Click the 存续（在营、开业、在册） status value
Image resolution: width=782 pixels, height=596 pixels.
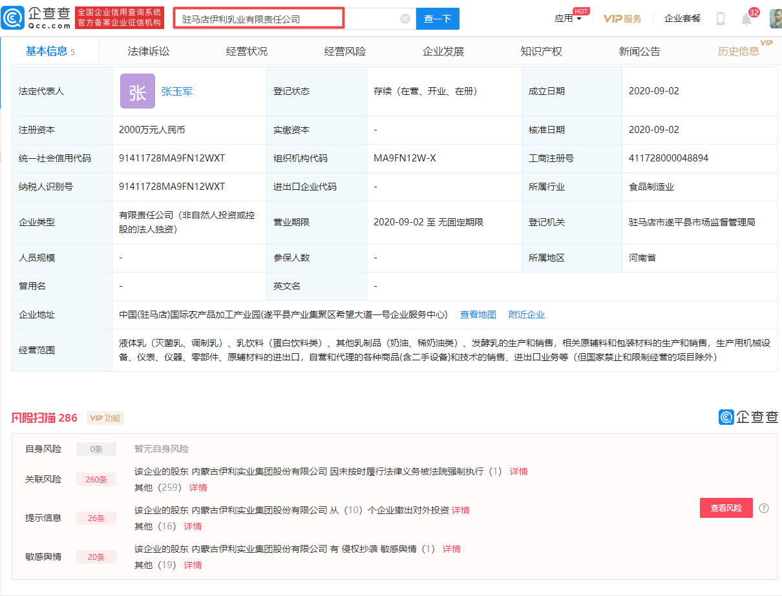(426, 92)
